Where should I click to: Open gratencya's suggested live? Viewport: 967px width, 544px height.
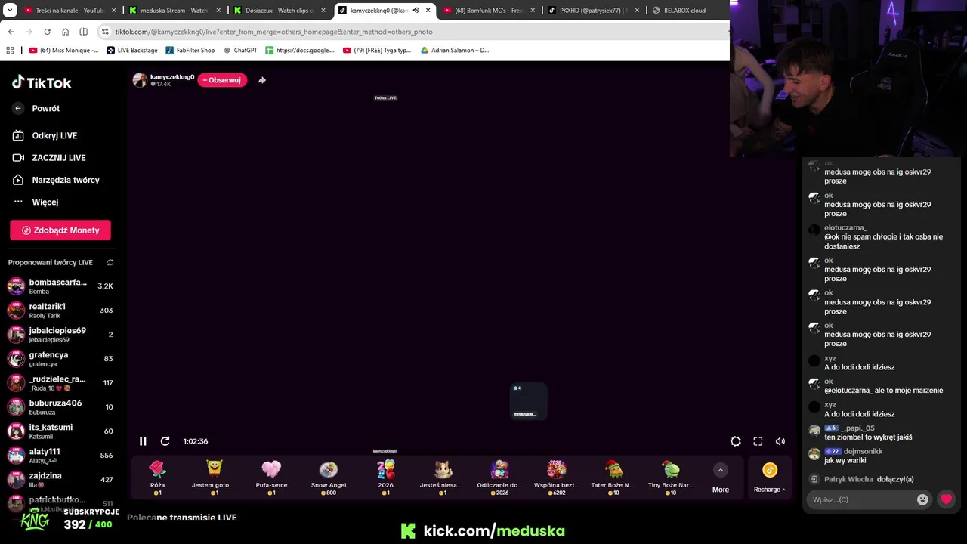[x=60, y=359]
